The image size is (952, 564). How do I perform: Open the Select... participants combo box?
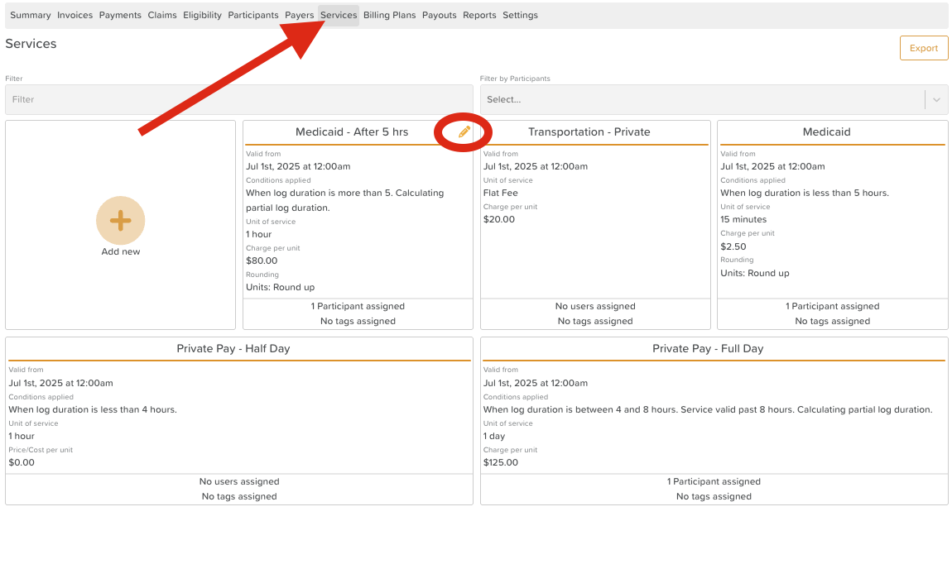click(702, 99)
